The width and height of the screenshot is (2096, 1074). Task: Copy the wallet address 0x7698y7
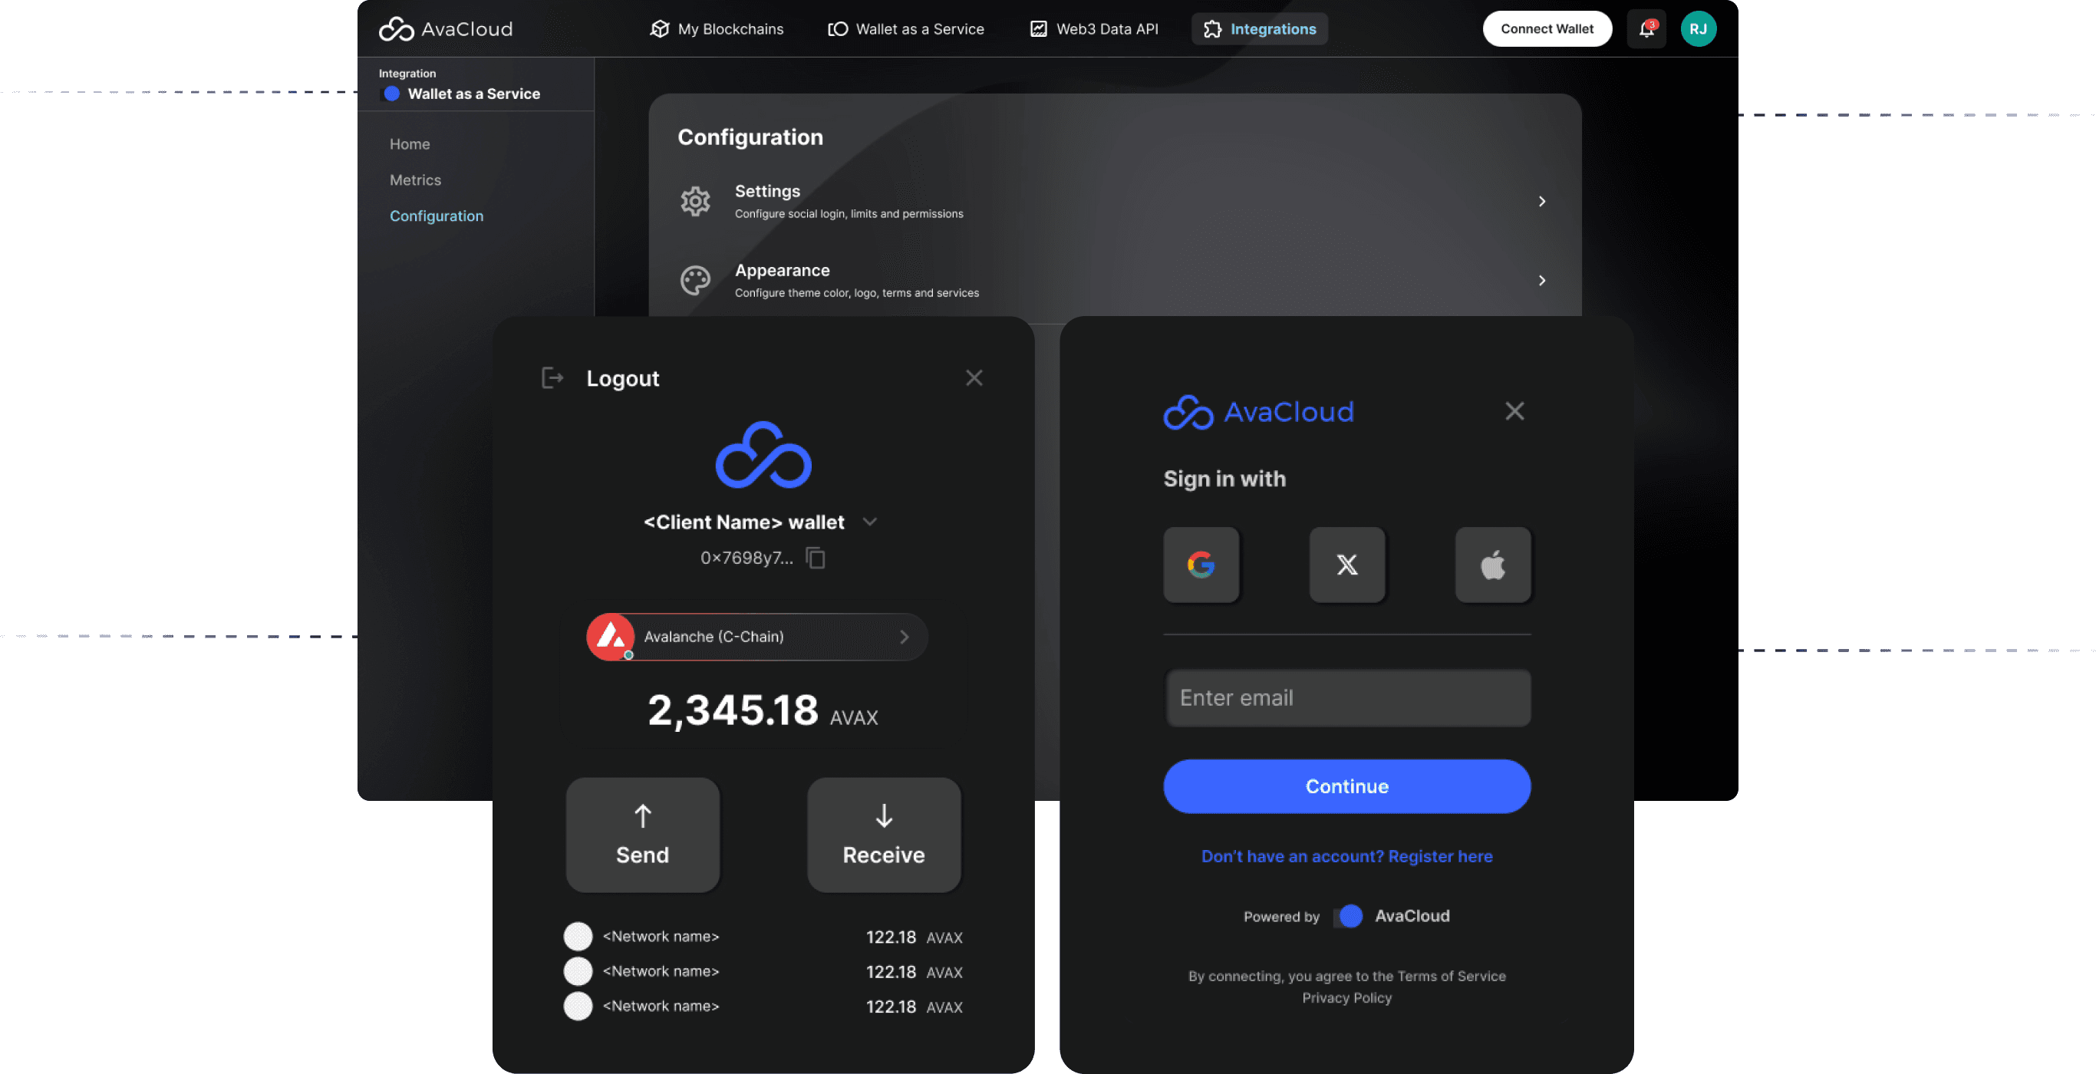click(x=816, y=558)
